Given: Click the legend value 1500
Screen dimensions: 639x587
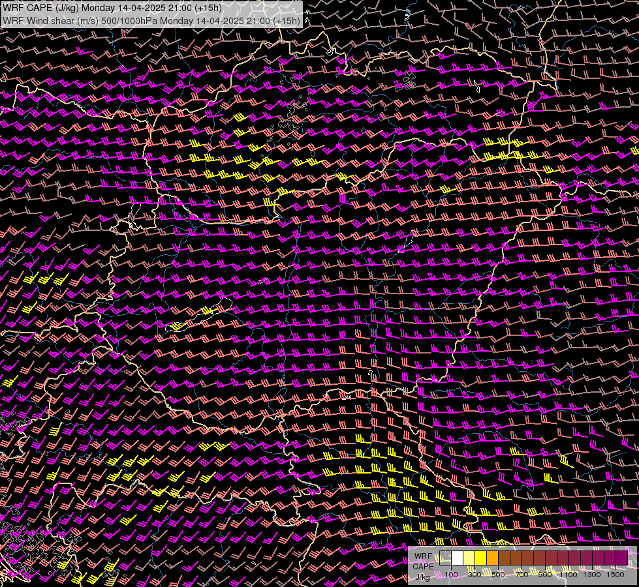Looking at the screenshot, I should [616, 575].
